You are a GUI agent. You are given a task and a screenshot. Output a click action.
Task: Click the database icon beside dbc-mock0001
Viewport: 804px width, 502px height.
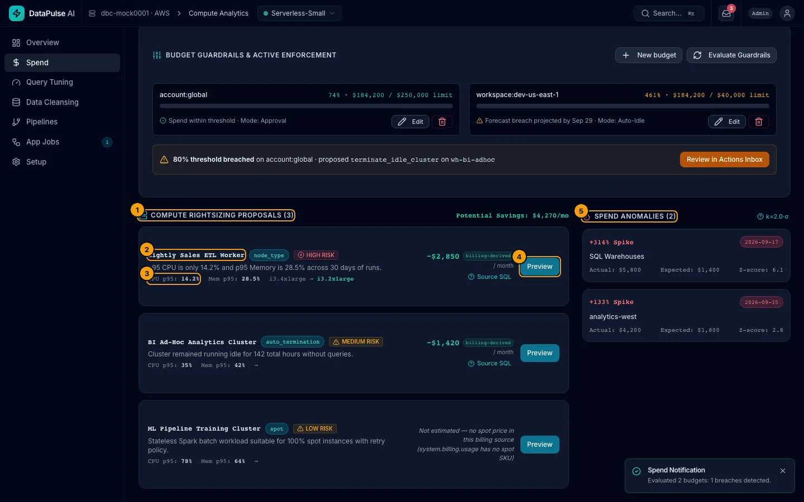click(92, 13)
